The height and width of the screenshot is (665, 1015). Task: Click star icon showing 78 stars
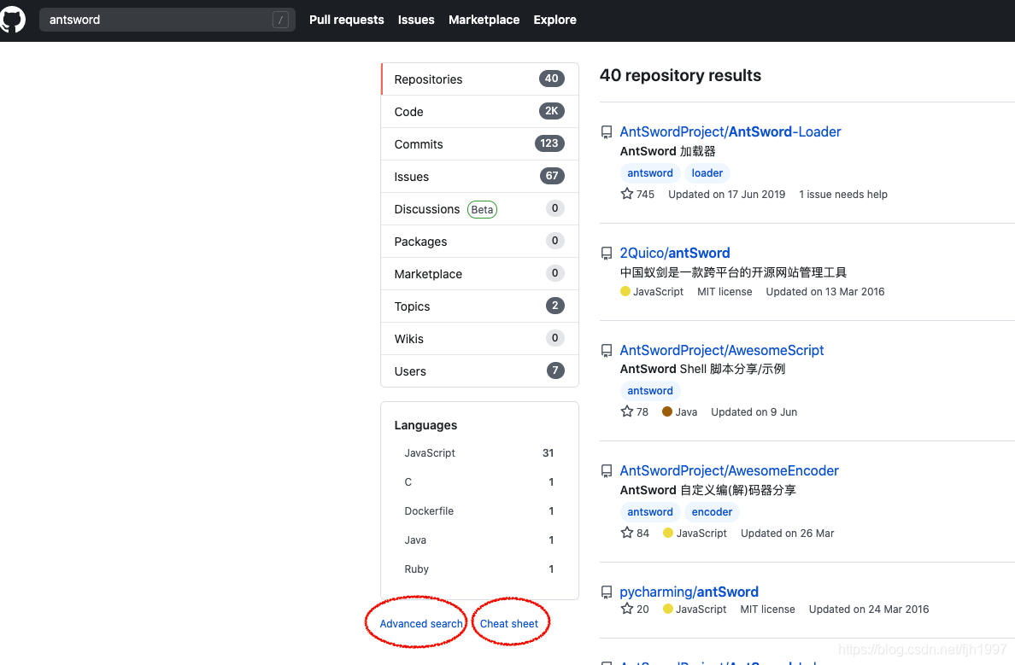pyautogui.click(x=626, y=411)
